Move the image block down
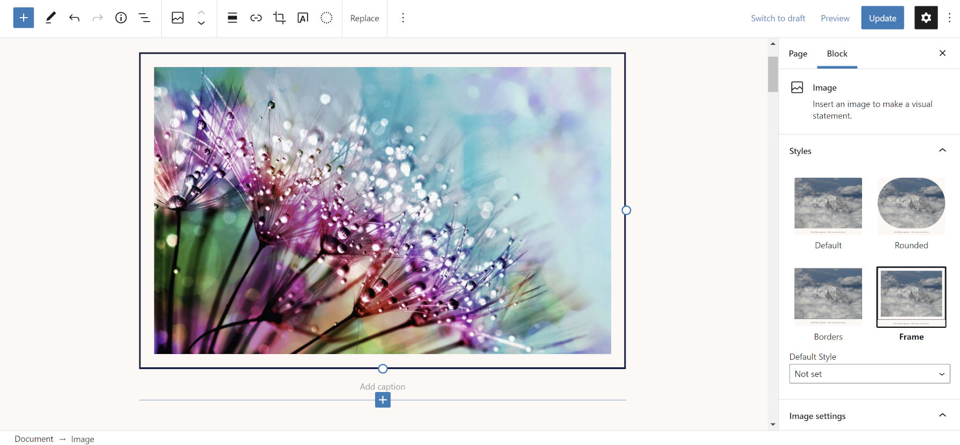The height and width of the screenshot is (445, 960). pos(201,23)
